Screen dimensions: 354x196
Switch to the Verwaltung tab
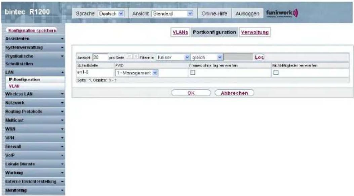pyautogui.click(x=255, y=32)
